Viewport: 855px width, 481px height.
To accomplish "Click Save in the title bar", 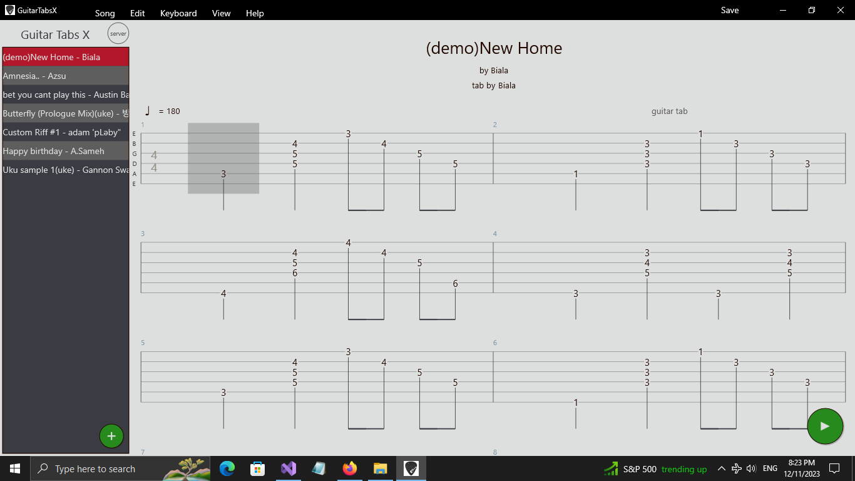I will point(730,10).
